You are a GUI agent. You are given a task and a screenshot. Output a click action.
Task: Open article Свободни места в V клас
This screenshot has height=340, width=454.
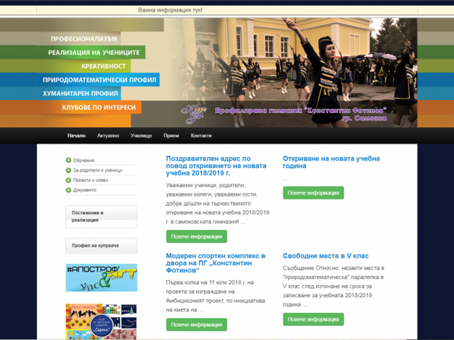pos(325,256)
